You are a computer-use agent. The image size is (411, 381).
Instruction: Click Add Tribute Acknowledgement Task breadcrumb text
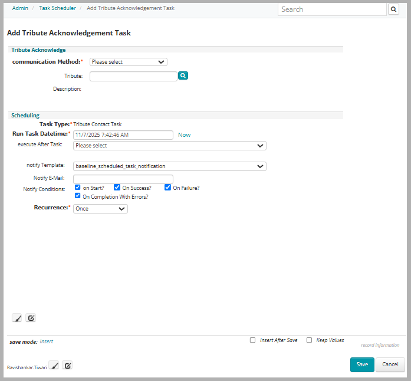(130, 8)
